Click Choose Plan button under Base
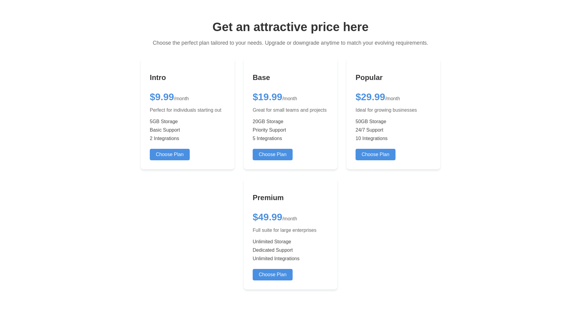Viewport: 581px width, 326px height. pyautogui.click(x=272, y=155)
